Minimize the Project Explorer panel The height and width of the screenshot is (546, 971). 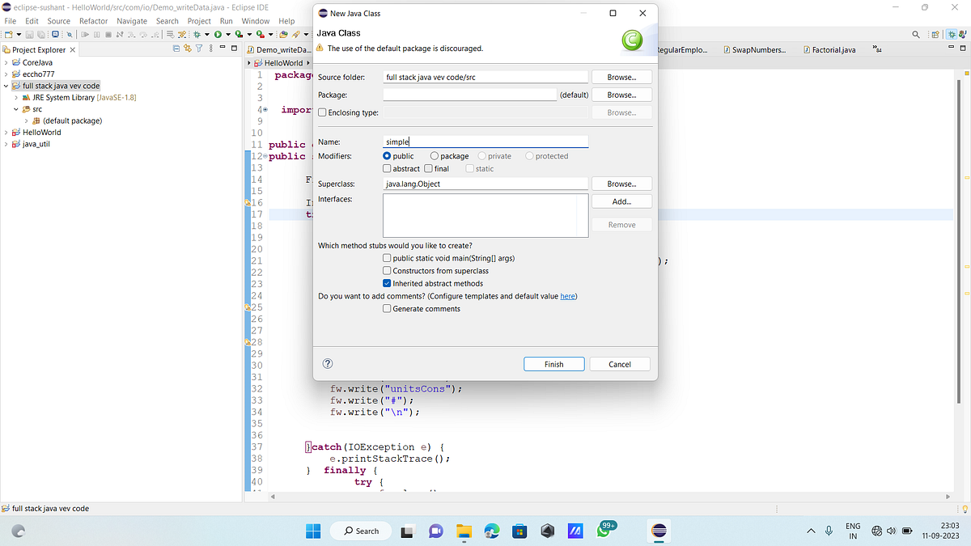pos(223,48)
